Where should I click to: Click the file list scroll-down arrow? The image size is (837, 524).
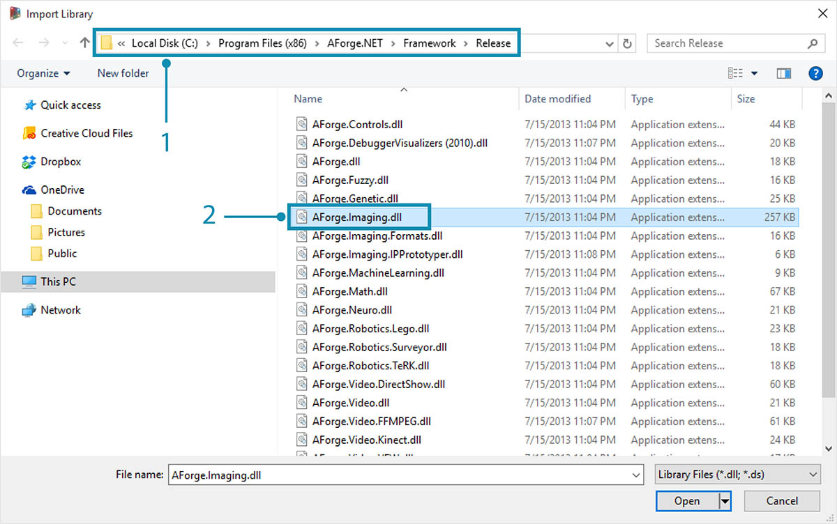point(829,449)
